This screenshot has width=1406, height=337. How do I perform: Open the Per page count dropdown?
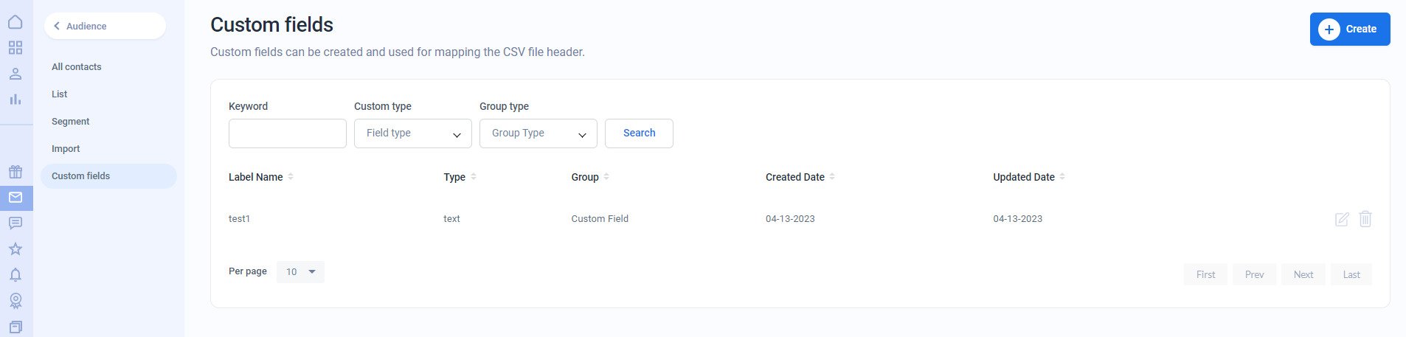click(x=300, y=272)
